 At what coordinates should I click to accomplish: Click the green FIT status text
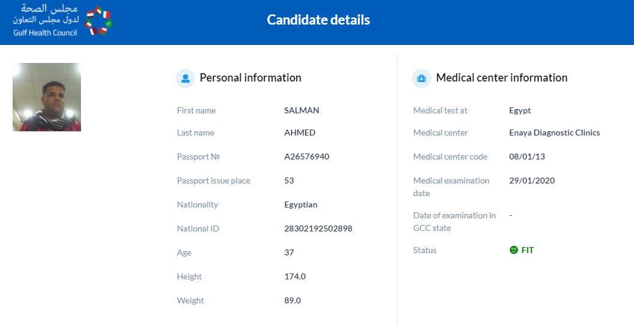tap(527, 250)
